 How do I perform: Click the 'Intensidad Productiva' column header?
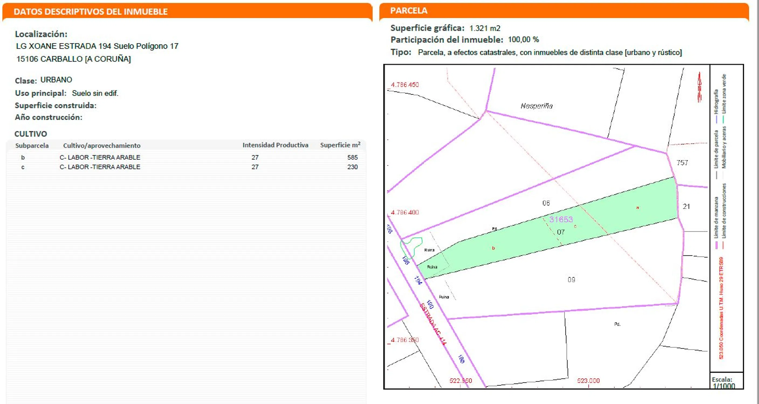(x=275, y=145)
